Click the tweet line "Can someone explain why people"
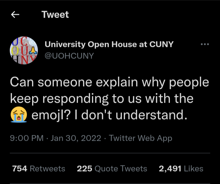220x184 pixels. click(x=109, y=83)
